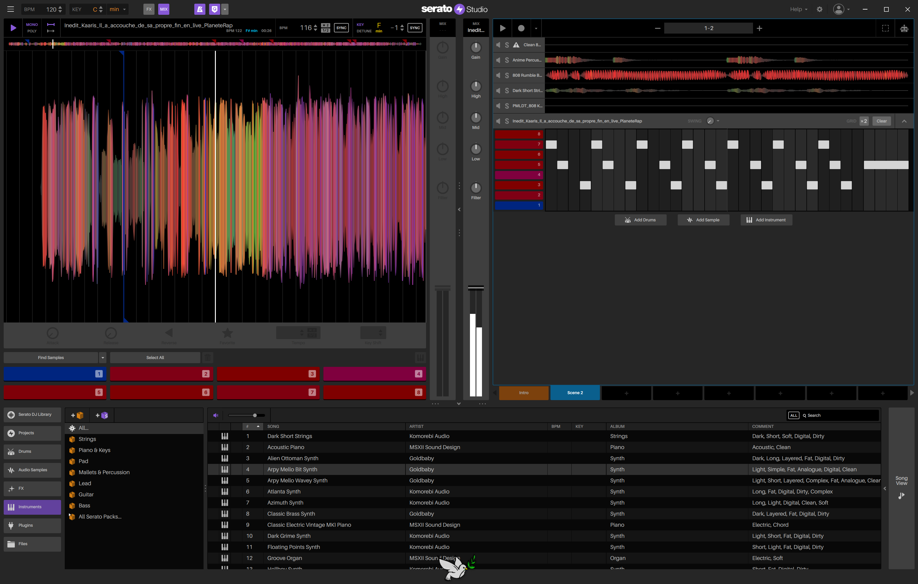
Task: Toggle sample BPM SYNC button
Action: [341, 28]
